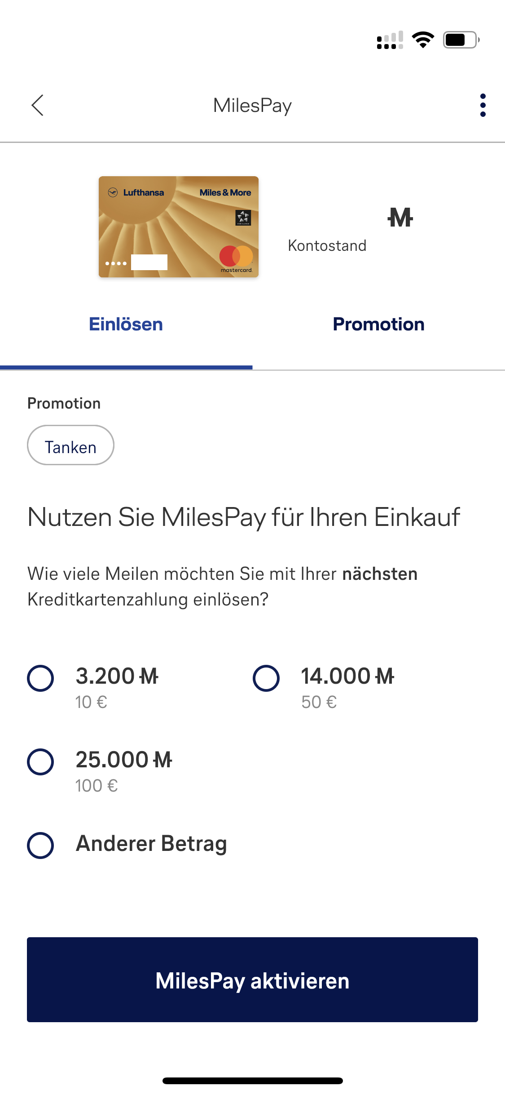Select the 14.000 miles radio option
This screenshot has width=505, height=1095.
pyautogui.click(x=266, y=678)
